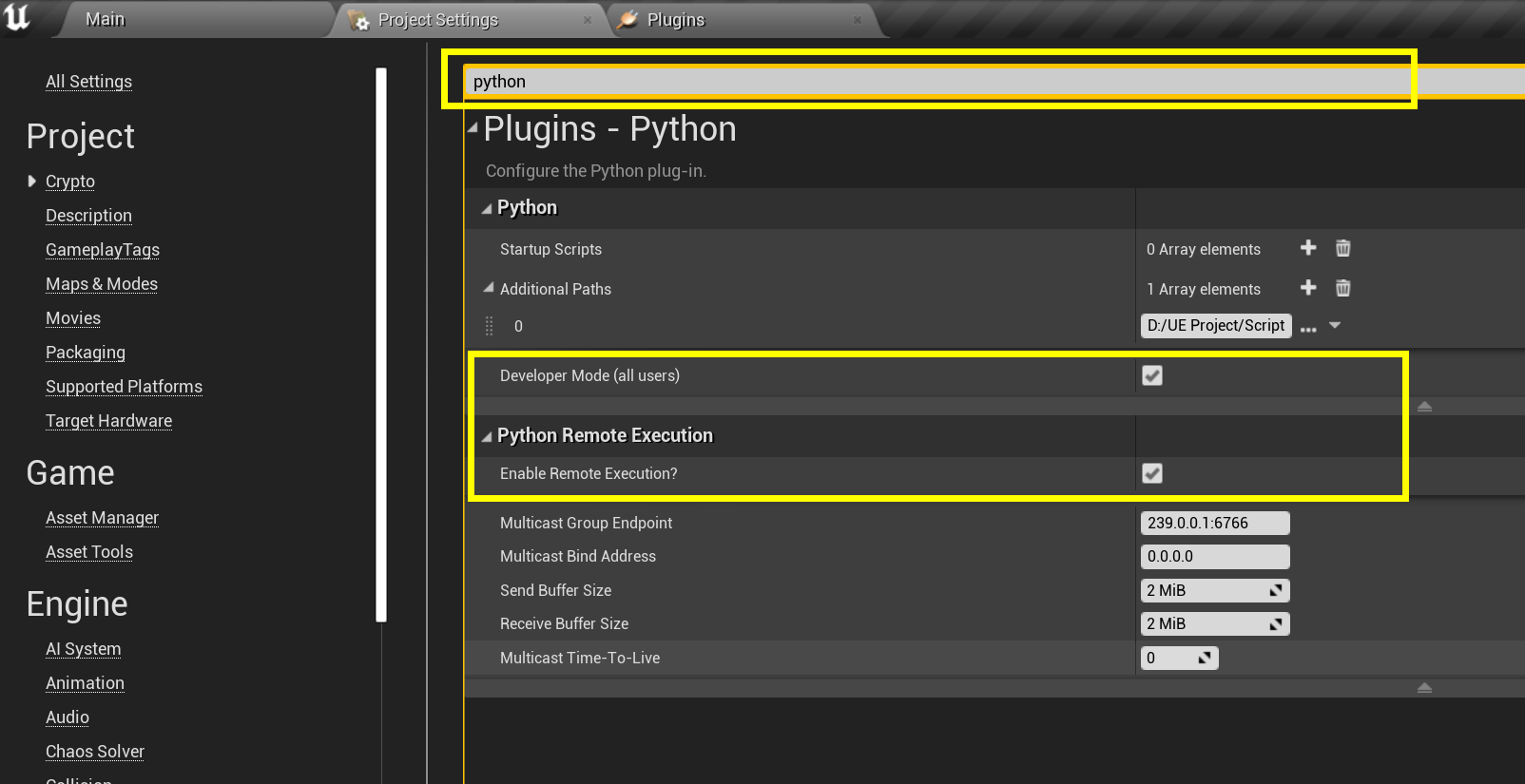Image resolution: width=1525 pixels, height=784 pixels.
Task: Toggle Developer Mode (all users) checkbox
Action: click(x=1152, y=375)
